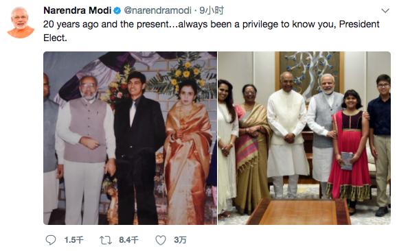Click the 1.5千 reply count
The image size is (397, 251).
pos(73,240)
